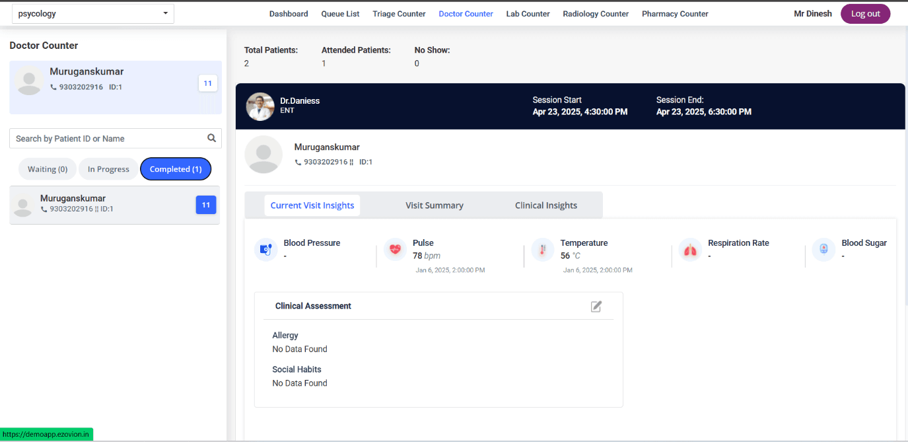Select the Completed (1) filter
908x442 pixels.
tap(176, 169)
